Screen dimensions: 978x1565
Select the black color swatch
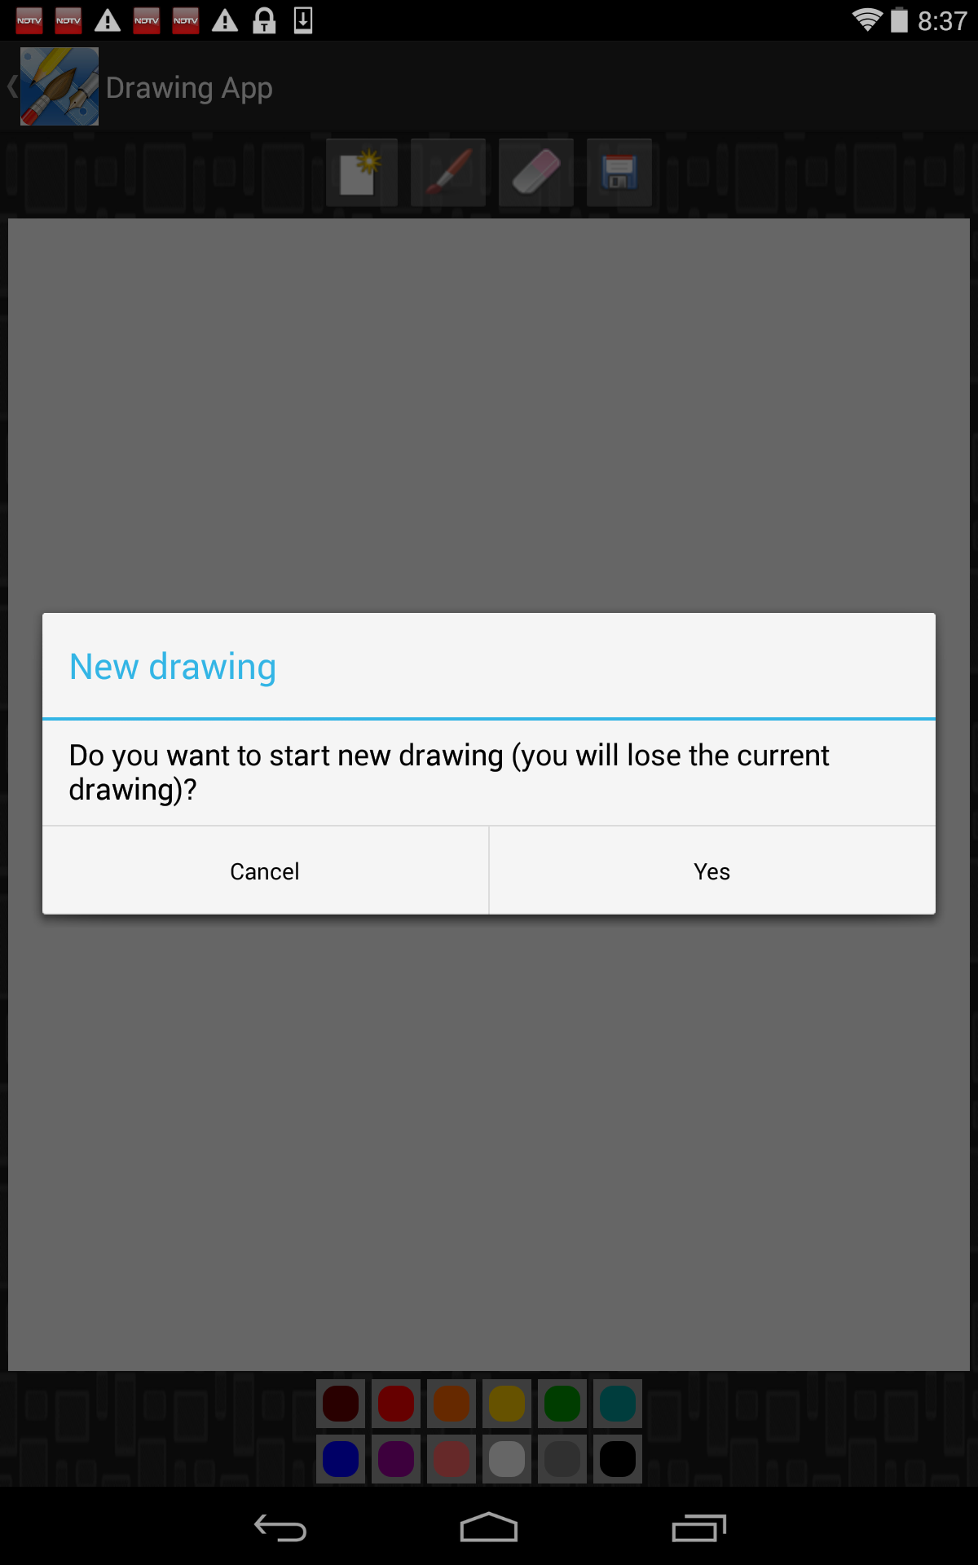pos(618,1459)
